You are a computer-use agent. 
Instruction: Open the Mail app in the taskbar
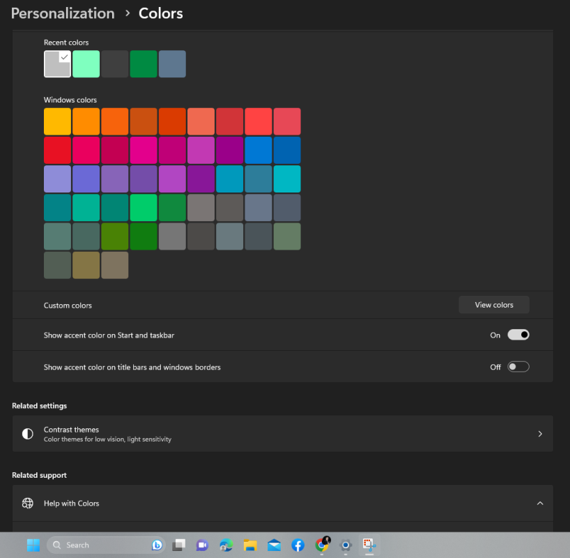tap(274, 545)
